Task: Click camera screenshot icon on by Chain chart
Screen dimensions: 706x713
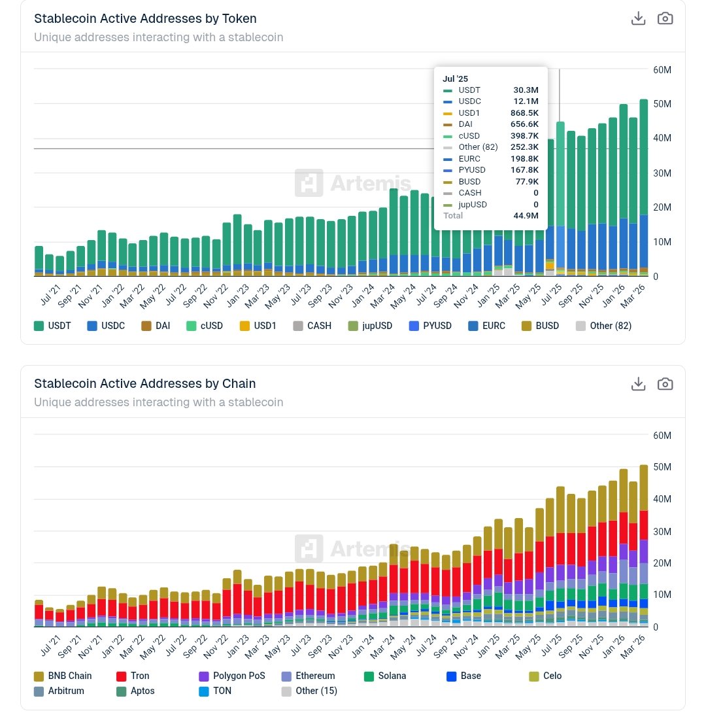Action: [665, 384]
